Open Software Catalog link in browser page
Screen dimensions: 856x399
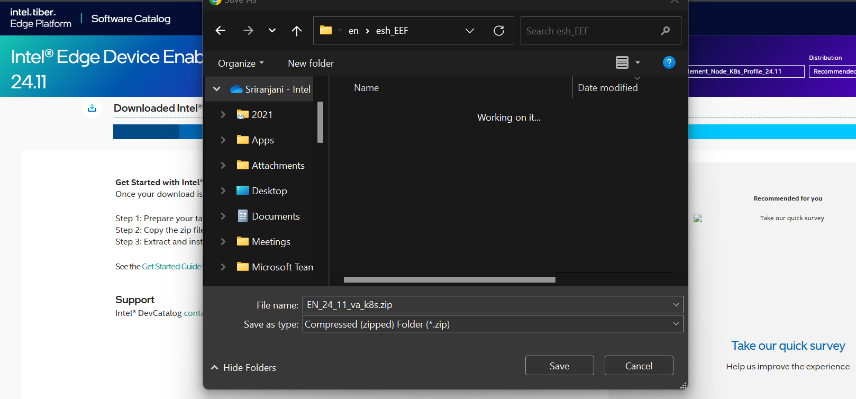click(131, 19)
